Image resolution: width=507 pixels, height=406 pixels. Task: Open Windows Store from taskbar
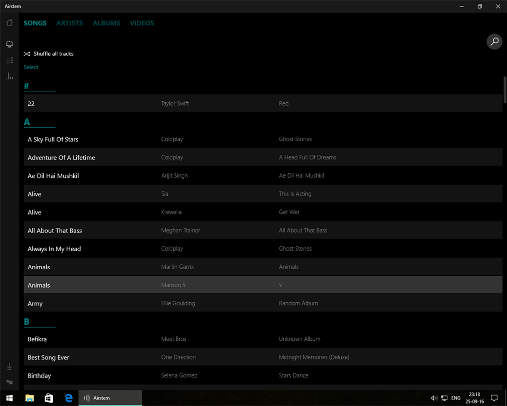pyautogui.click(x=49, y=398)
